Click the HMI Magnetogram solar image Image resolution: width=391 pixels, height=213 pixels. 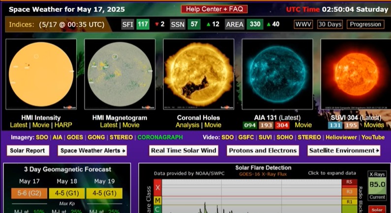[120, 74]
